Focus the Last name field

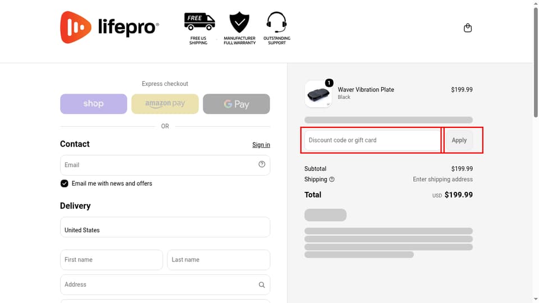[x=218, y=260]
